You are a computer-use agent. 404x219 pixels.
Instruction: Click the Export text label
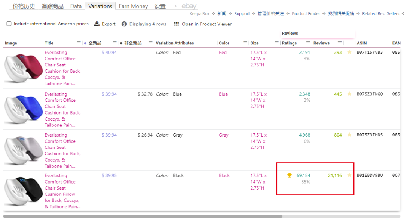coord(109,24)
